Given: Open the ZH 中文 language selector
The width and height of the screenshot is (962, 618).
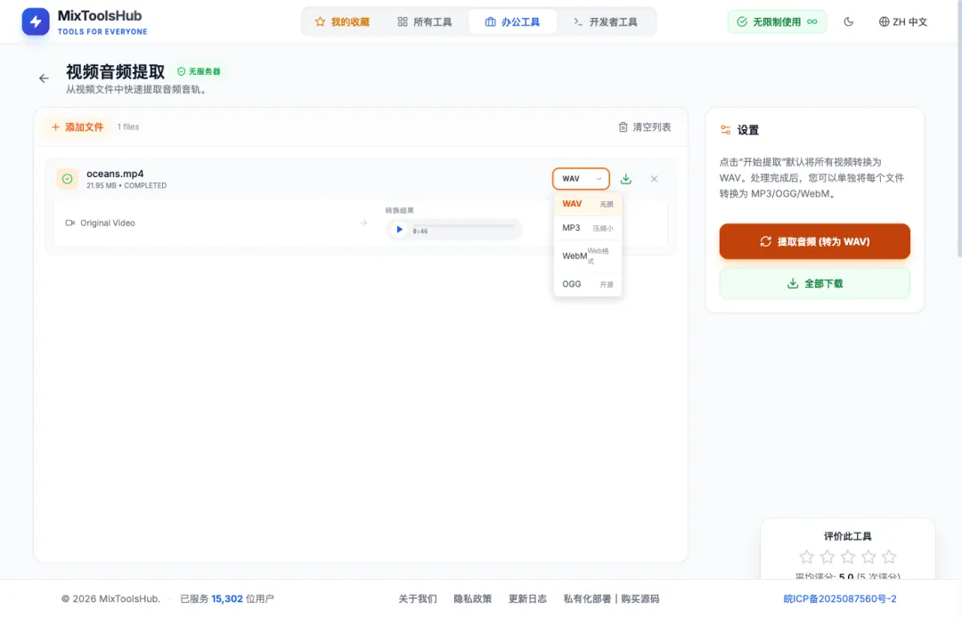Looking at the screenshot, I should (902, 22).
